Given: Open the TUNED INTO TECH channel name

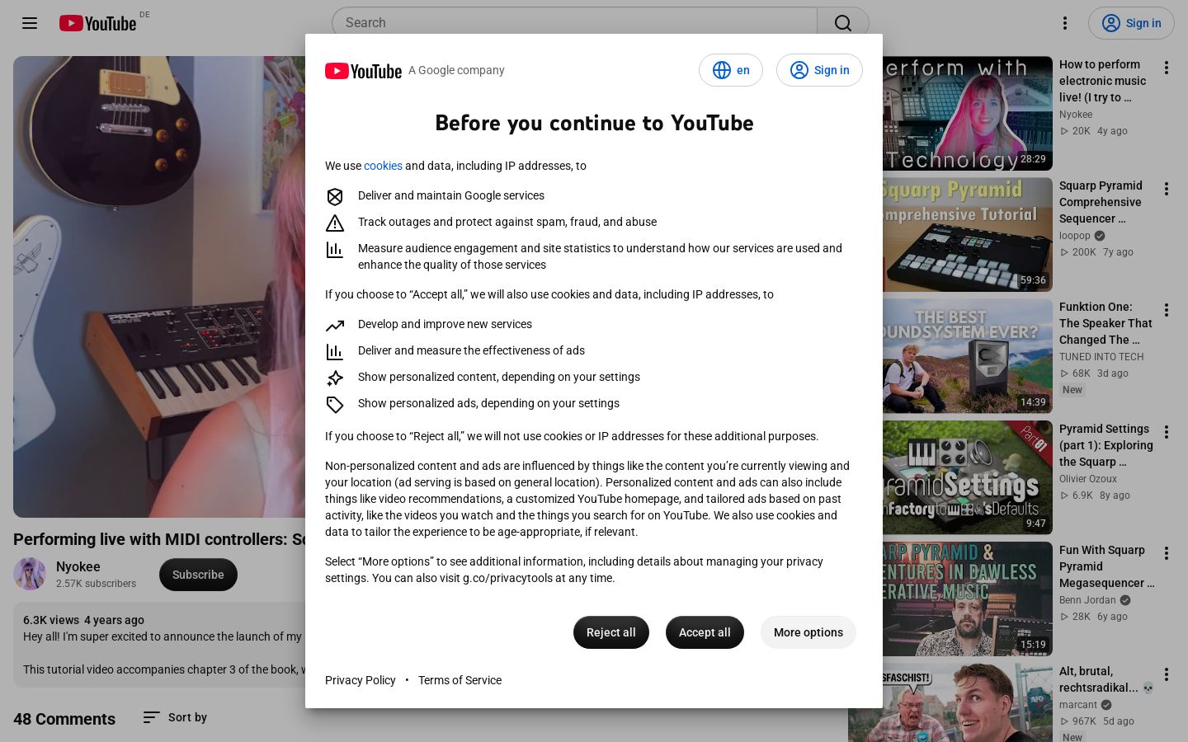Looking at the screenshot, I should tap(1101, 357).
